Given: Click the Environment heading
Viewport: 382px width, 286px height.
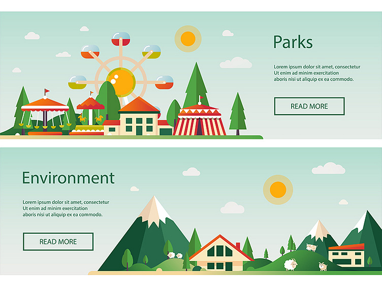Looking at the screenshot, I should pos(68,178).
